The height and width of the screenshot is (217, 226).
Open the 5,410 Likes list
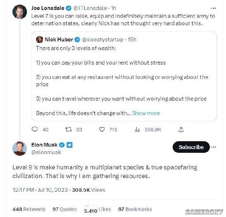[x=97, y=210]
